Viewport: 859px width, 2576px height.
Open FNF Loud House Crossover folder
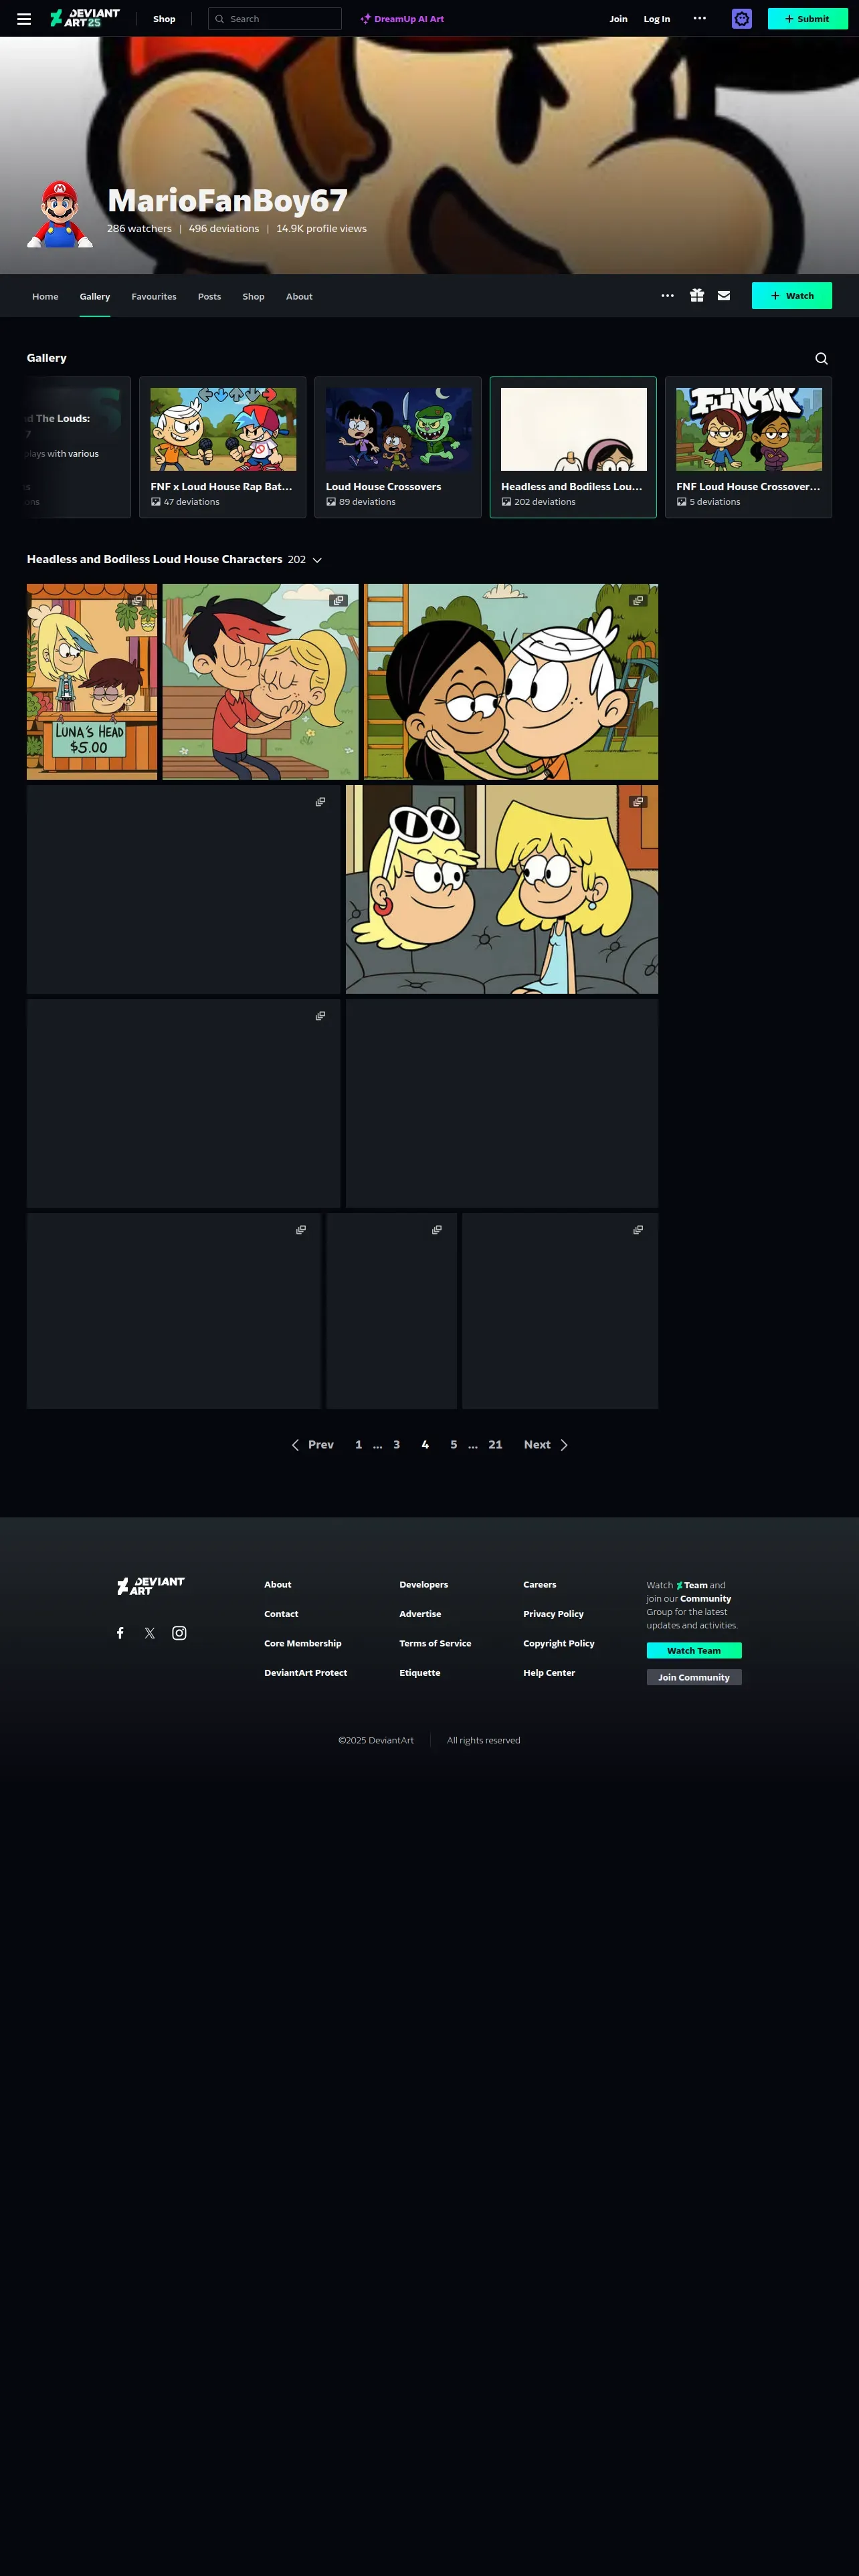click(748, 447)
